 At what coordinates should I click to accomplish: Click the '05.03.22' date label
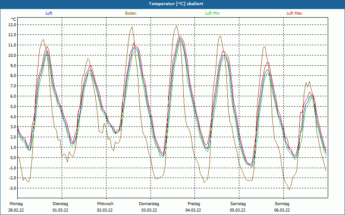tap(238, 210)
